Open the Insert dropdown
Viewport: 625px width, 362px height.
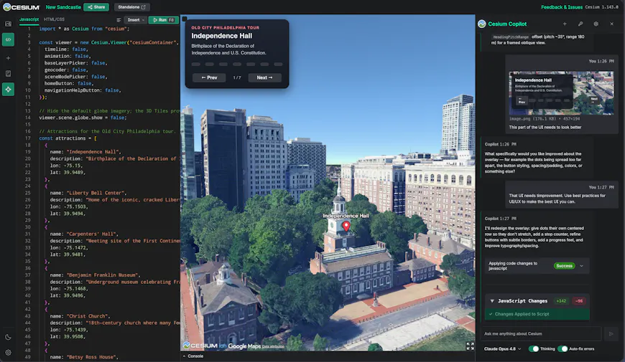pos(136,20)
